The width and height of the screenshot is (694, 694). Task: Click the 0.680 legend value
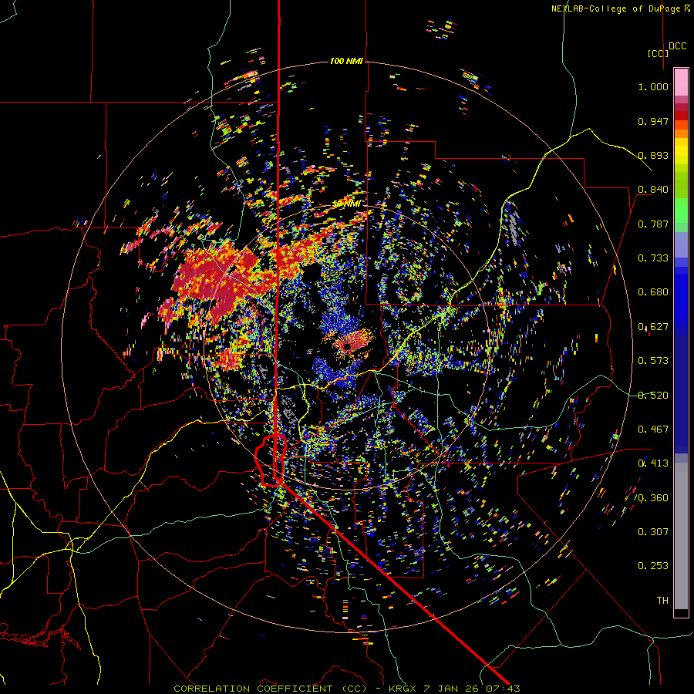coord(653,292)
